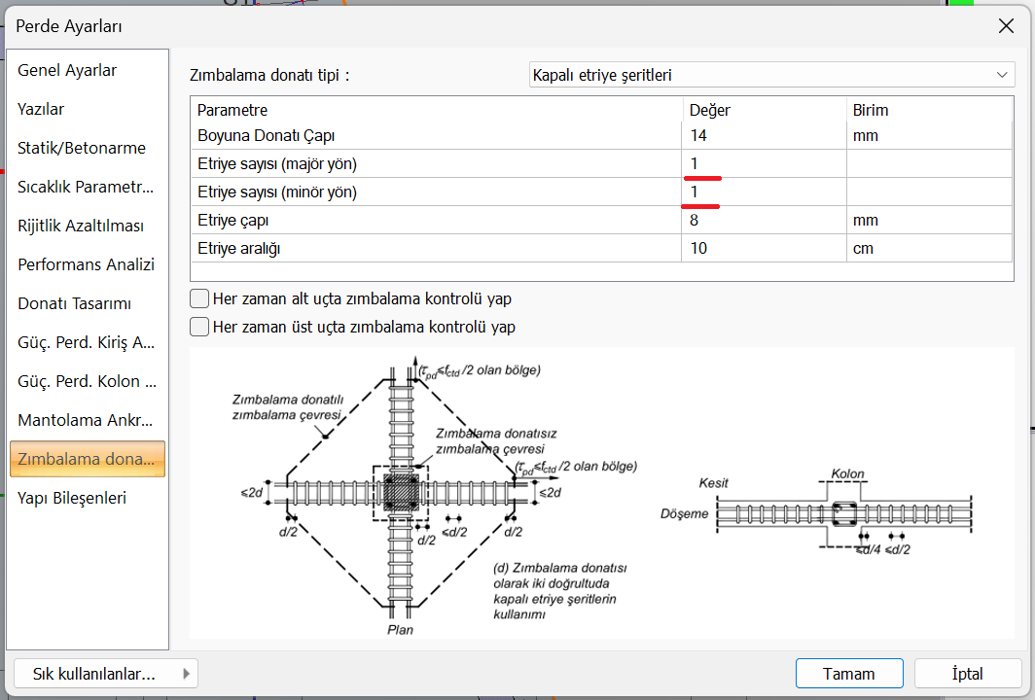Open Zımbalama donatı tipi dropdown
Screen dimensions: 1035x700
[771, 75]
